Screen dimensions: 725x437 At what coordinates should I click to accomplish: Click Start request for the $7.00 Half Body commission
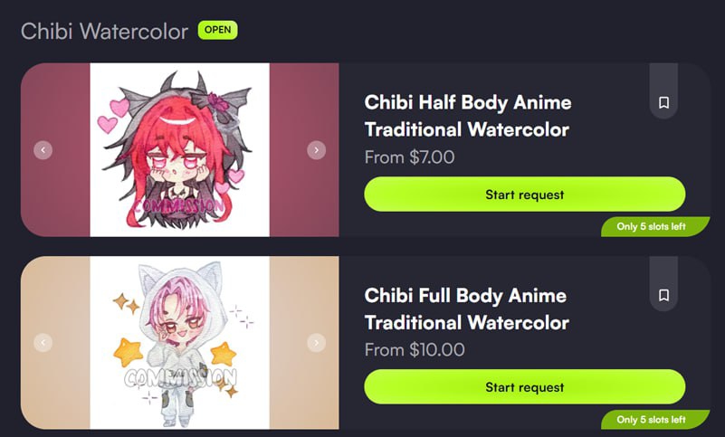pos(525,195)
